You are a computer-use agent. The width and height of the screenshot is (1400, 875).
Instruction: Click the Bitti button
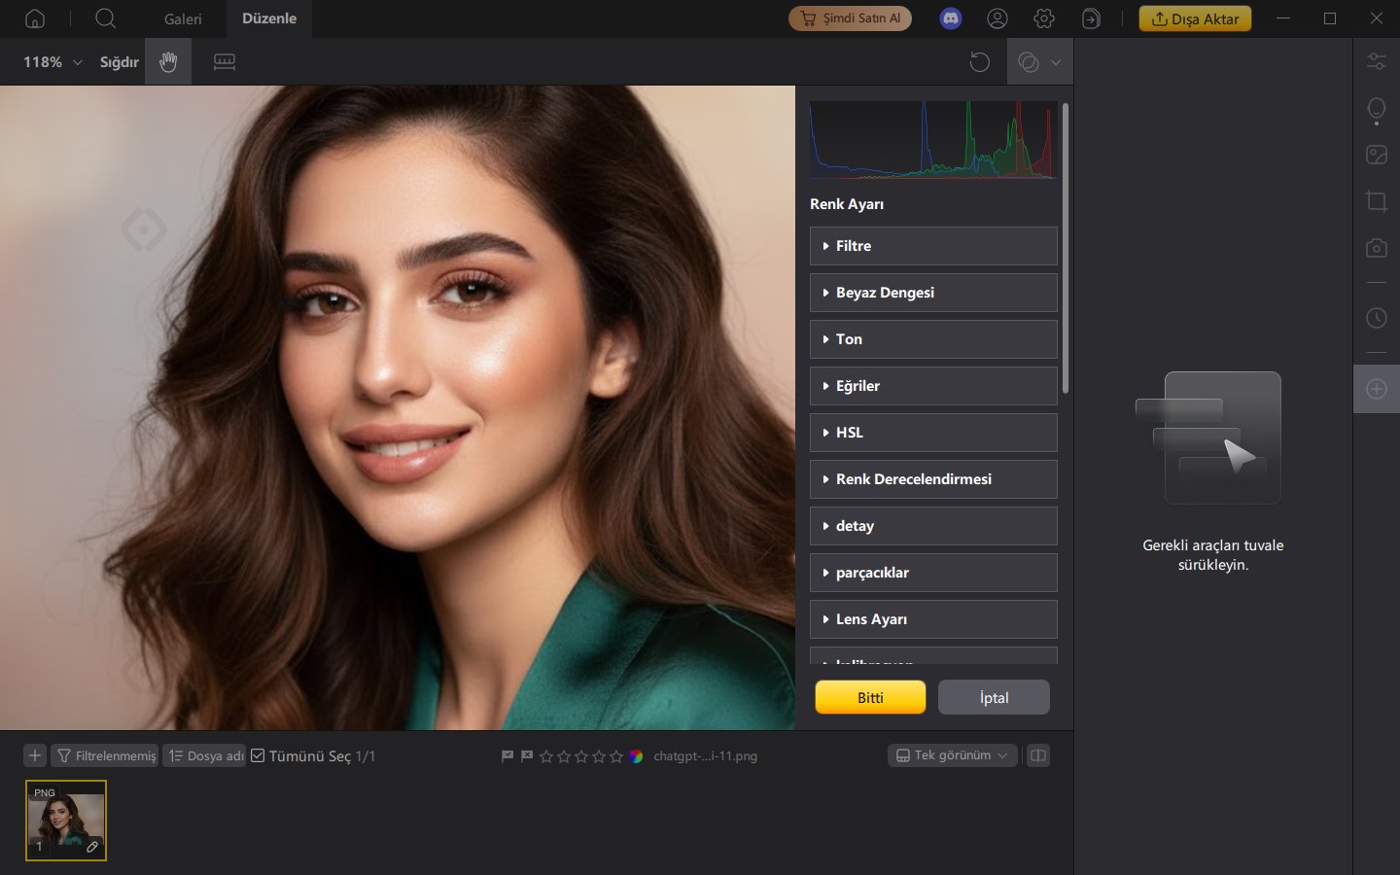[870, 697]
